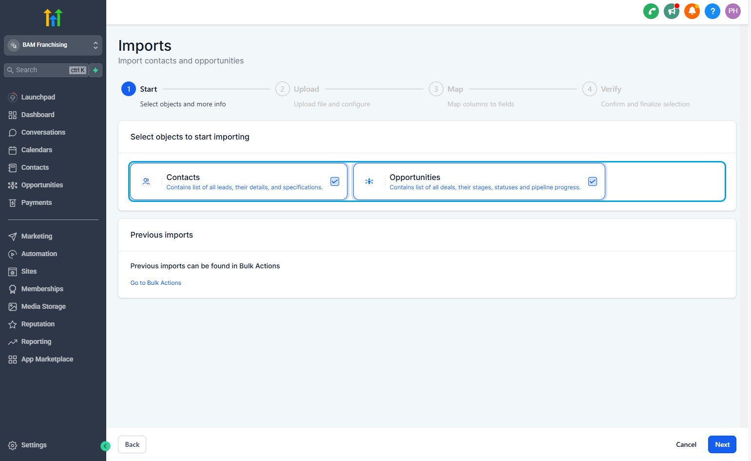Click the Memberships badge icon
This screenshot has height=461, width=751.
tap(13, 289)
